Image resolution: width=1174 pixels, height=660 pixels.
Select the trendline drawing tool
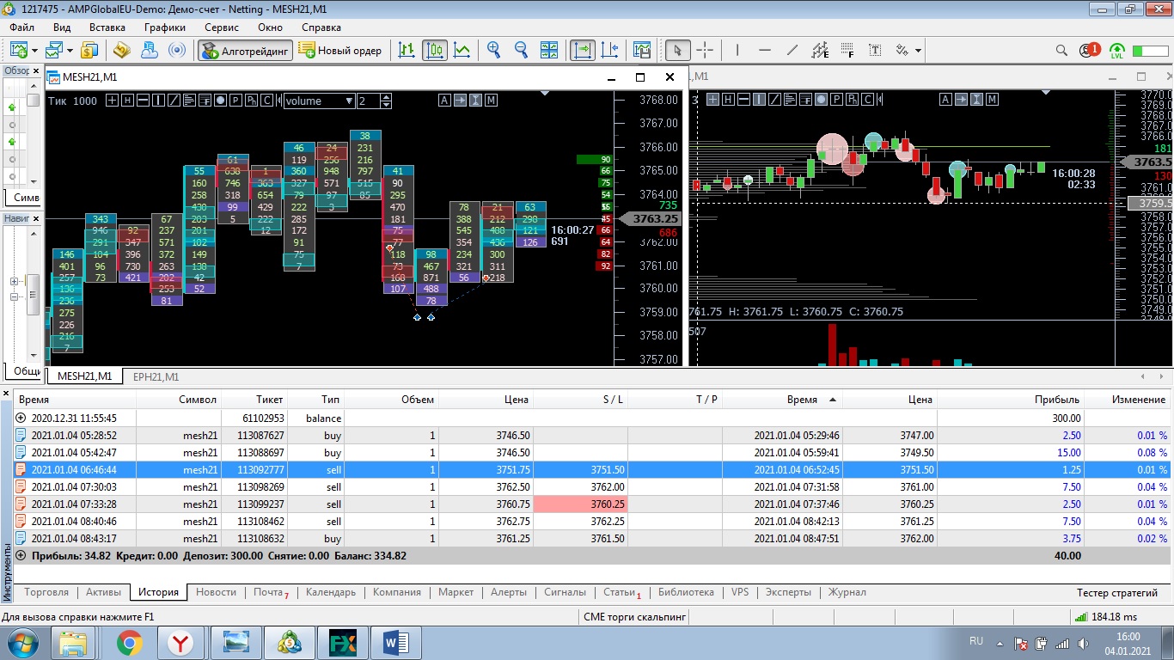tap(792, 50)
